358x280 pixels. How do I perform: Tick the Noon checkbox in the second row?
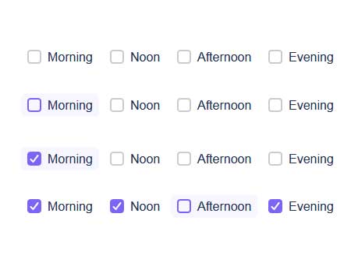[117, 105]
